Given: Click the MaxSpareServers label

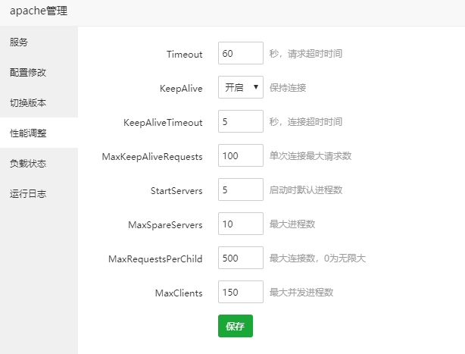Looking at the screenshot, I should [x=165, y=225].
